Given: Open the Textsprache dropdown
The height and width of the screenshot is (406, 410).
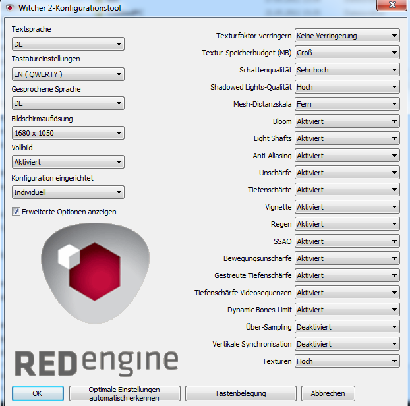Looking at the screenshot, I should coord(68,44).
